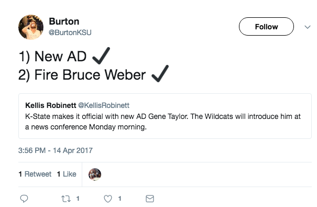Open the tweet options chevron dropdown
Viewport: 317px width, 207px height.
pyautogui.click(x=308, y=27)
